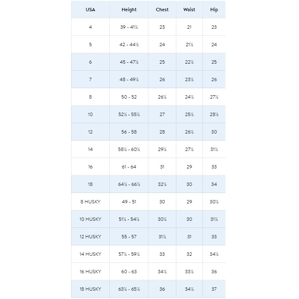Click the Height column header
299x299 pixels.
[x=129, y=10]
